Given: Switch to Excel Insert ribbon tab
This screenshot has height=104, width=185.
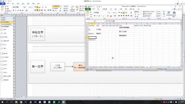Looking at the screenshot, I should 98,9.
